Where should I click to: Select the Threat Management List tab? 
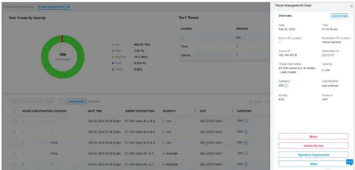click(x=54, y=6)
